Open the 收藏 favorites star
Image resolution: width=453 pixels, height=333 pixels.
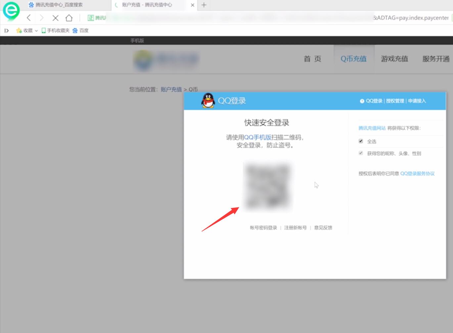19,31
